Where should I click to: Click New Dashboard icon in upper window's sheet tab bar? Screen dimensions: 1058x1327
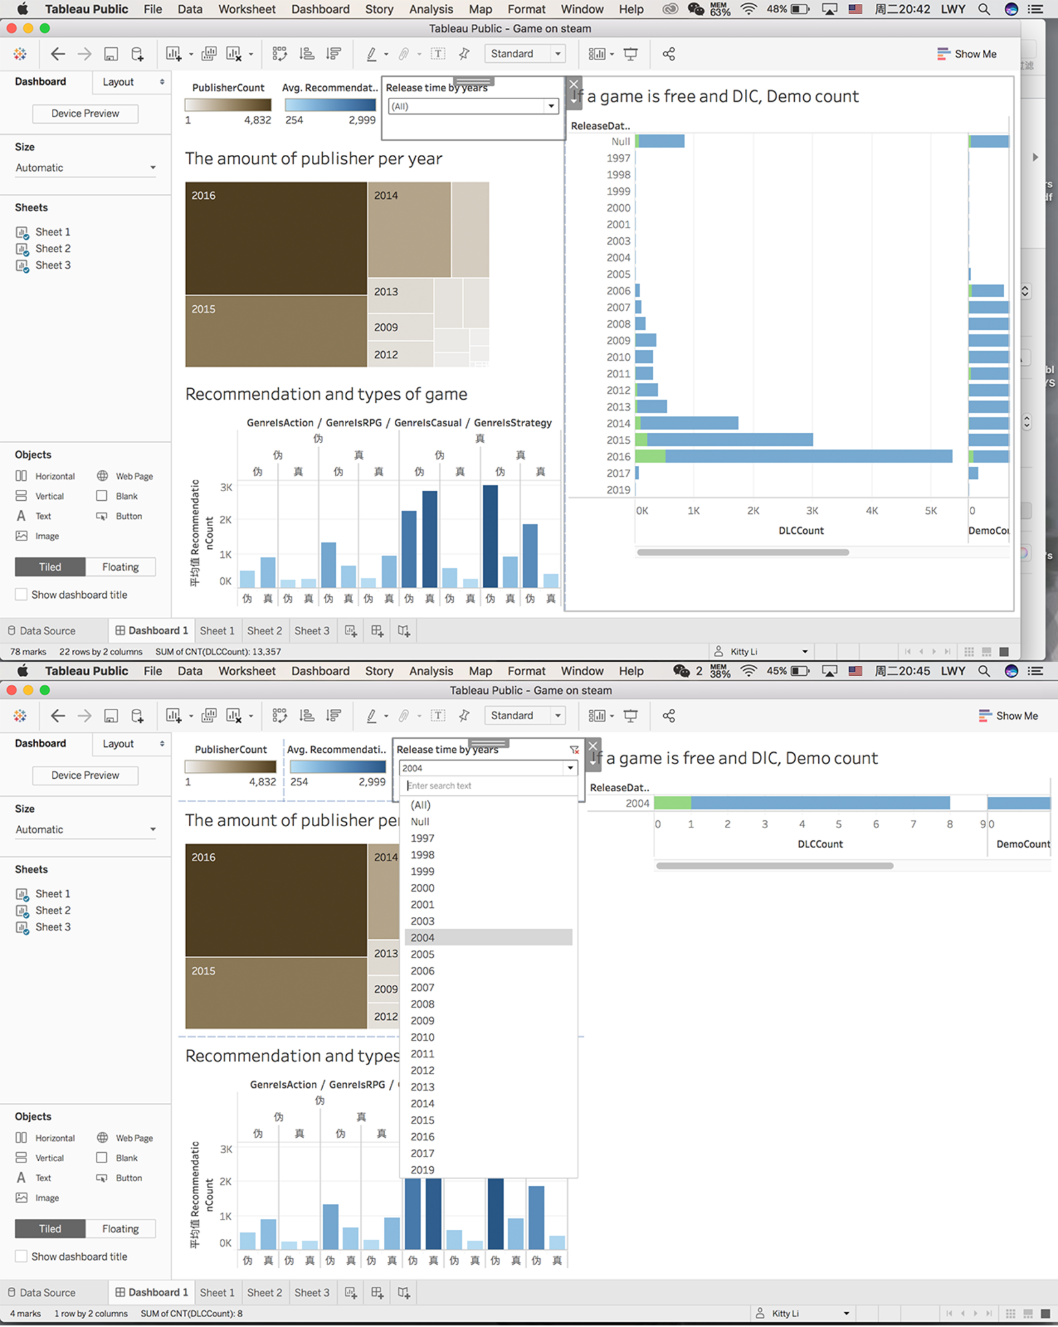click(x=377, y=630)
